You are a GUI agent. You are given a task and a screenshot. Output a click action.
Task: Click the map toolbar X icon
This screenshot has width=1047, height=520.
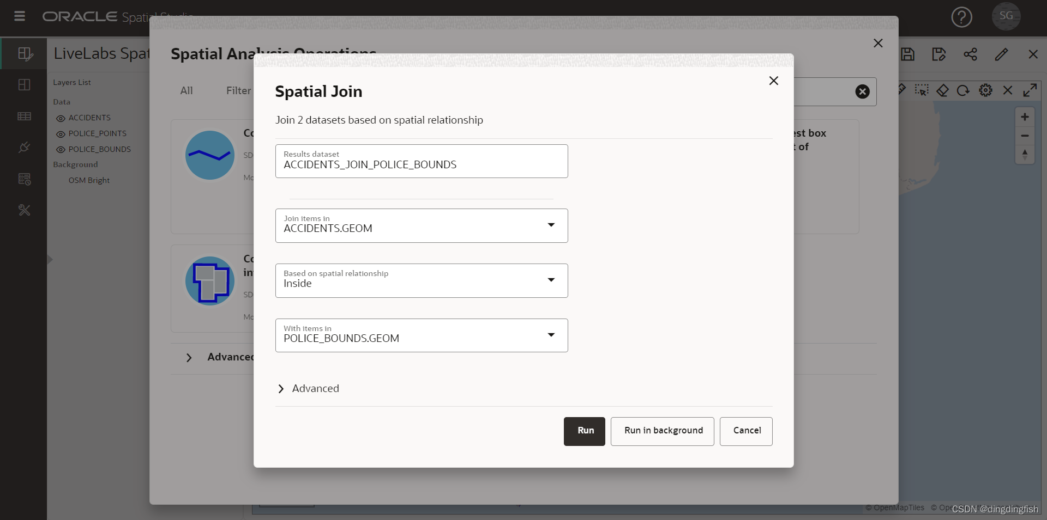pyautogui.click(x=1008, y=90)
